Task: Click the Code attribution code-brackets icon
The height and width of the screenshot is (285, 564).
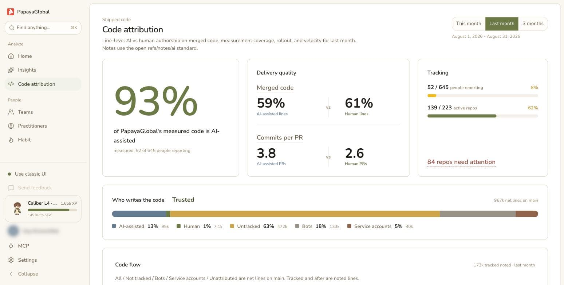Action: [11, 84]
